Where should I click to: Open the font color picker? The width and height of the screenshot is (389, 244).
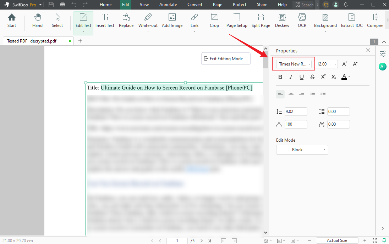coord(345,77)
